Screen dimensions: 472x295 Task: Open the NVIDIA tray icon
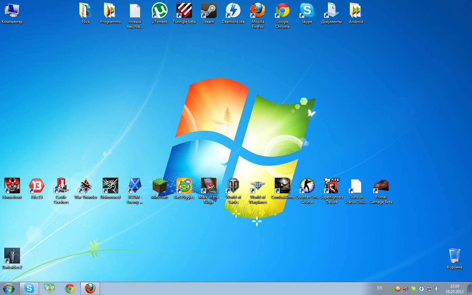coord(390,289)
